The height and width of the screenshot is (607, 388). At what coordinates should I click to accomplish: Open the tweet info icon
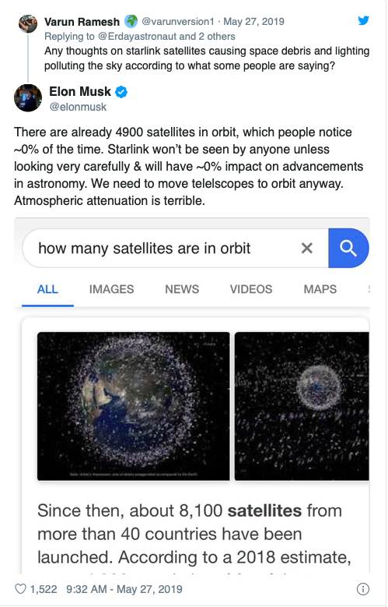[x=362, y=589]
